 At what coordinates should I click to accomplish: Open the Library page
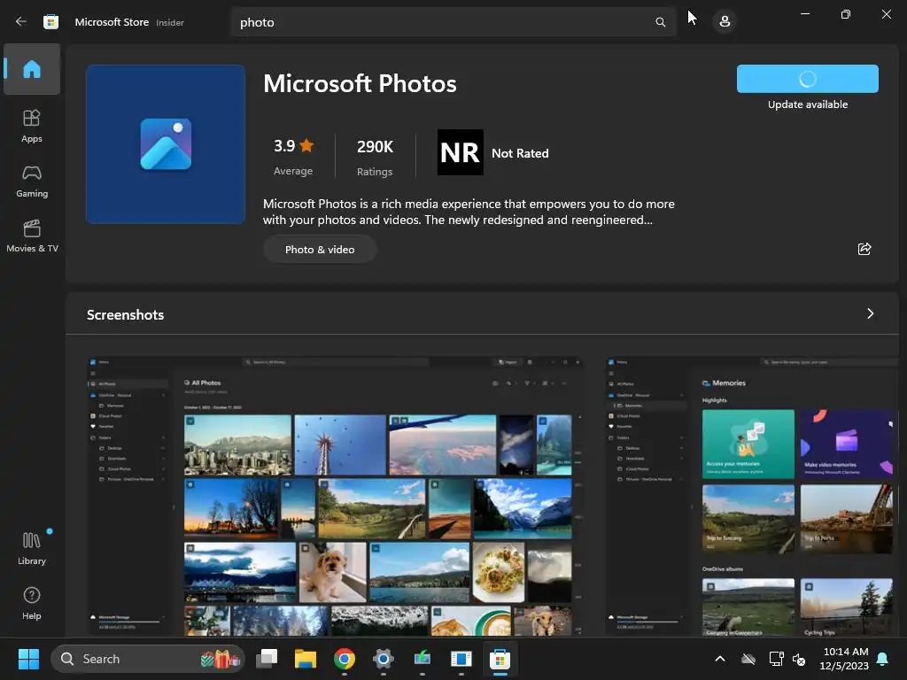(x=32, y=548)
